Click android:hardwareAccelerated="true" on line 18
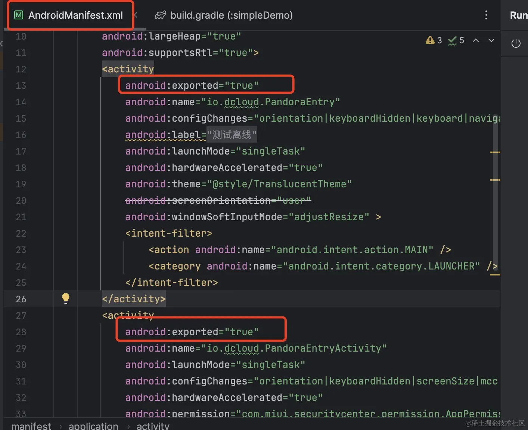This screenshot has width=528, height=430. tap(224, 168)
